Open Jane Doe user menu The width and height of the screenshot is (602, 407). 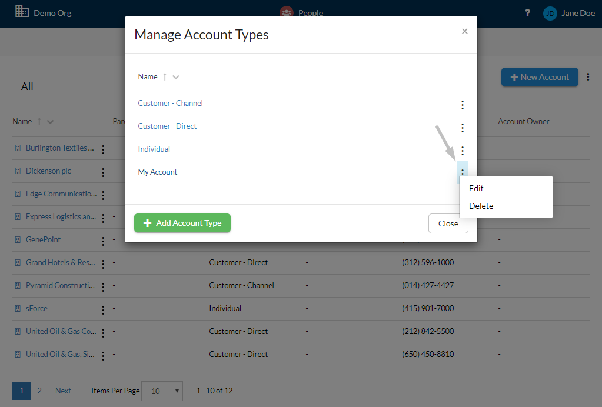(x=578, y=13)
